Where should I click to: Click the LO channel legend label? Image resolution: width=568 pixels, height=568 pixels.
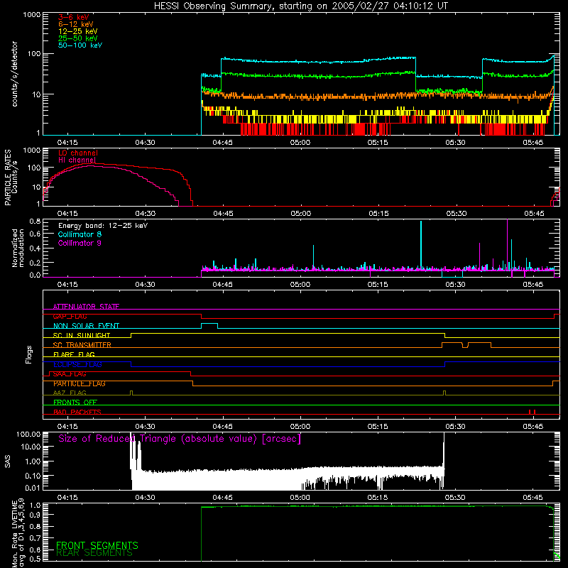pos(78,153)
